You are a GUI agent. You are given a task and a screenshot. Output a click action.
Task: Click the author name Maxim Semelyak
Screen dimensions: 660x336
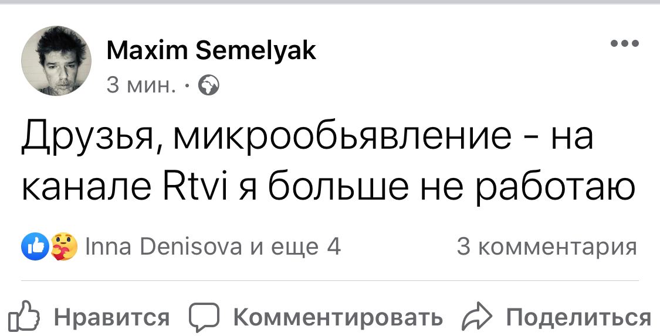(211, 52)
